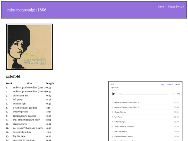Select A Visit From Dr. Goodsex in player
This screenshot has width=188, height=141.
pyautogui.click(x=124, y=127)
